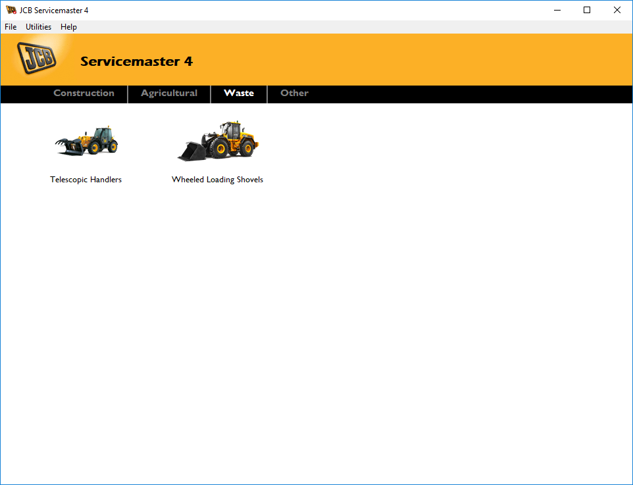Image resolution: width=633 pixels, height=485 pixels.
Task: Switch to the Construction tab
Action: coord(84,93)
